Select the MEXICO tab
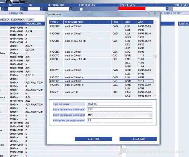Image resolution: width=189 pixels, height=157 pixels. click(4, 19)
